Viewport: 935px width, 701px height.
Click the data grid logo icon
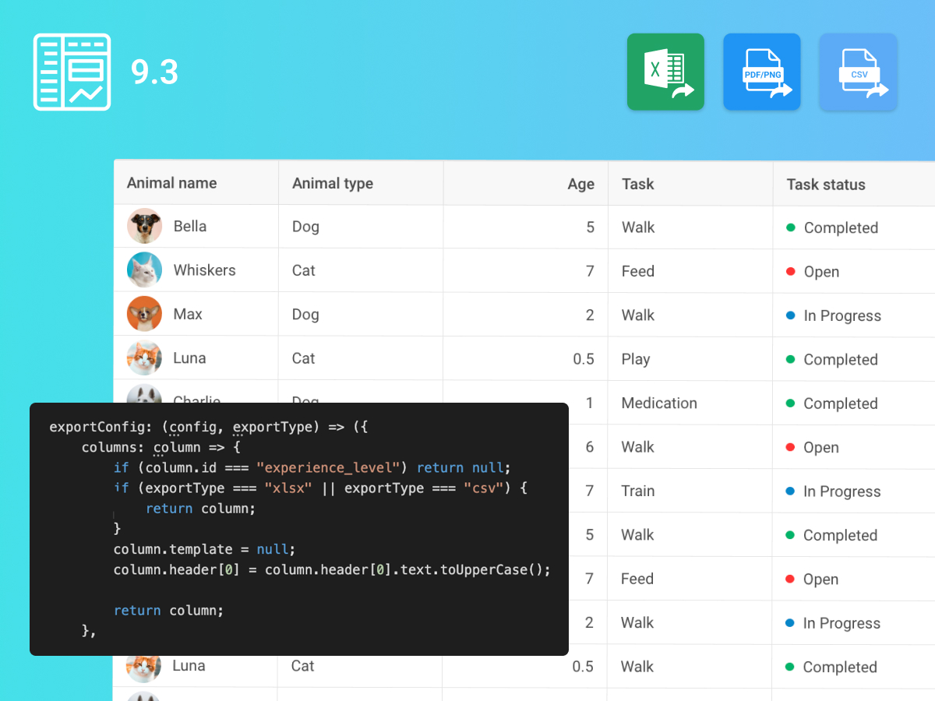coord(72,72)
